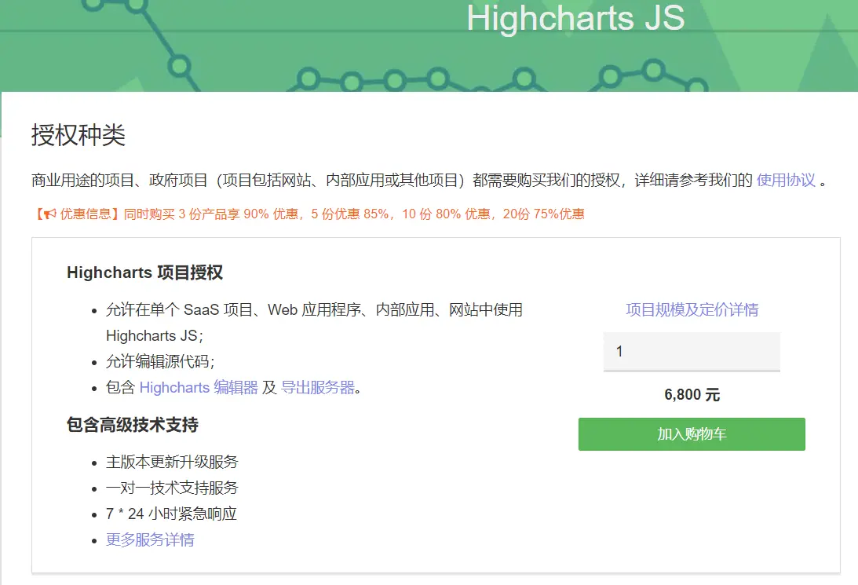Click the 主版本更新升级服务 list item

pos(172,462)
